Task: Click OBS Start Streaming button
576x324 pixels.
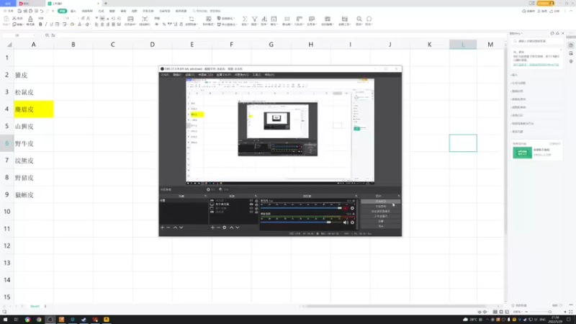Action: 381,202
